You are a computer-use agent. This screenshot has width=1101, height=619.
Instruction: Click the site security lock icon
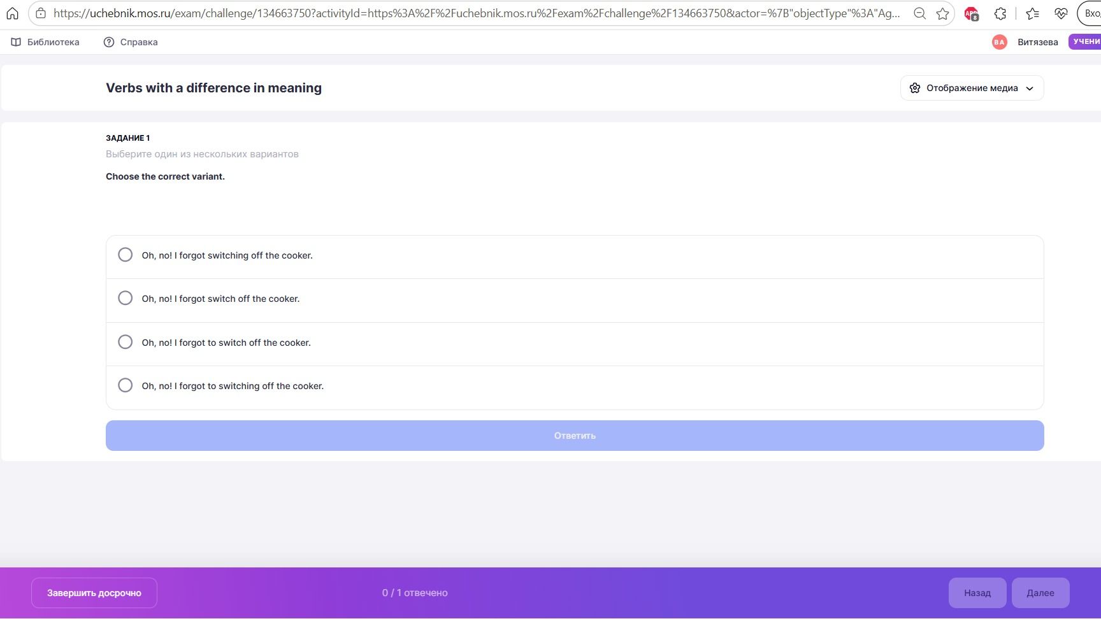[41, 13]
